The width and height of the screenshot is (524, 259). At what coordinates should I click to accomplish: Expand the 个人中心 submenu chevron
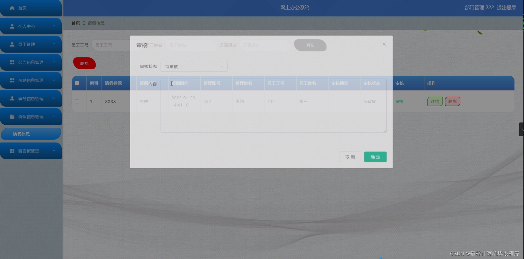[54, 26]
